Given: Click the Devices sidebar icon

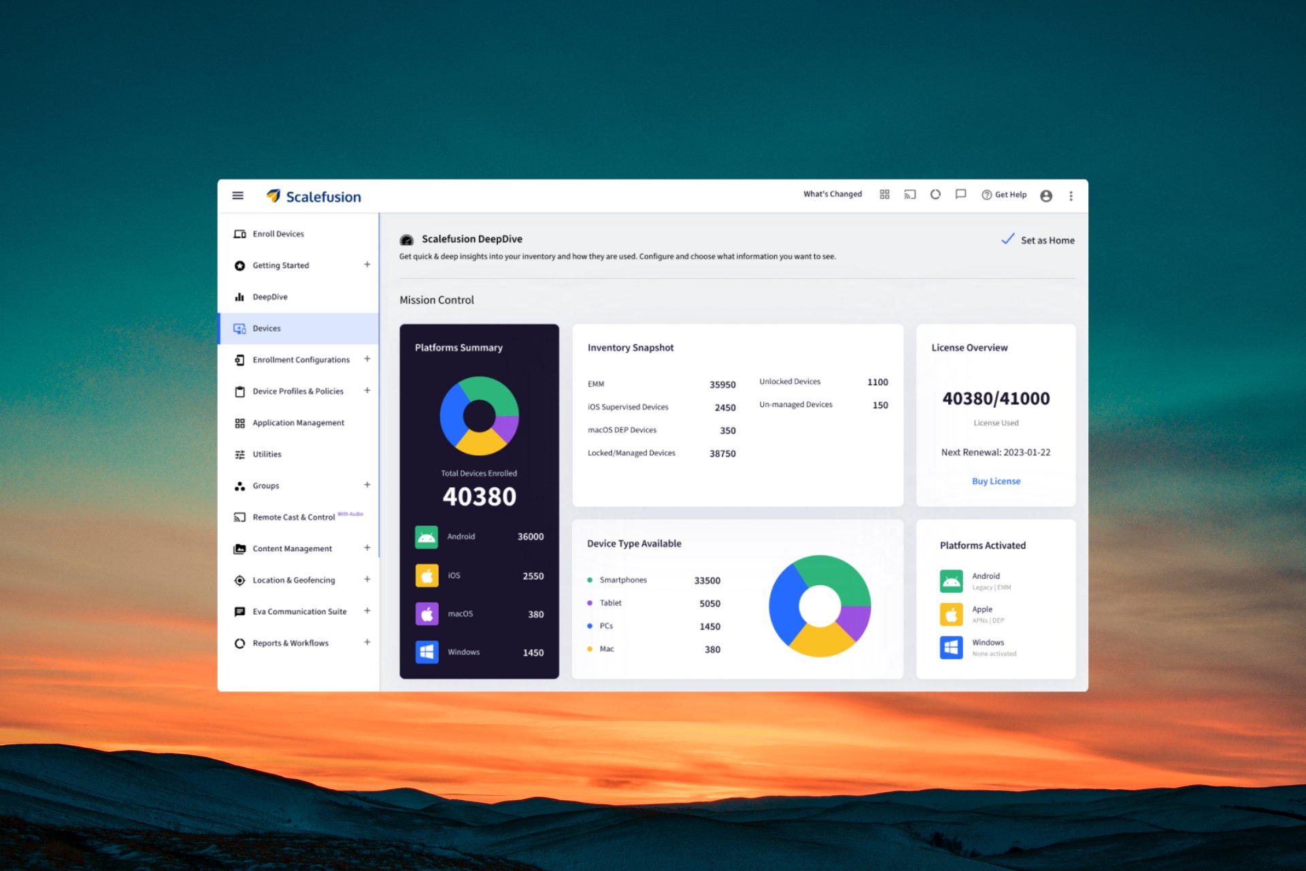Looking at the screenshot, I should [x=239, y=329].
